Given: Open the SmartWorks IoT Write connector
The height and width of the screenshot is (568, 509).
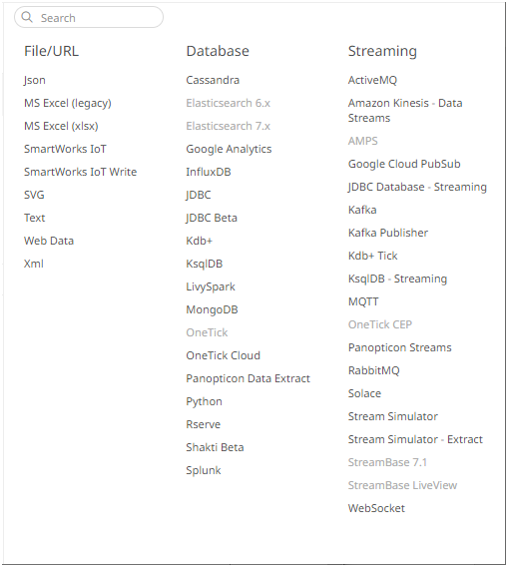Looking at the screenshot, I should coord(81,172).
